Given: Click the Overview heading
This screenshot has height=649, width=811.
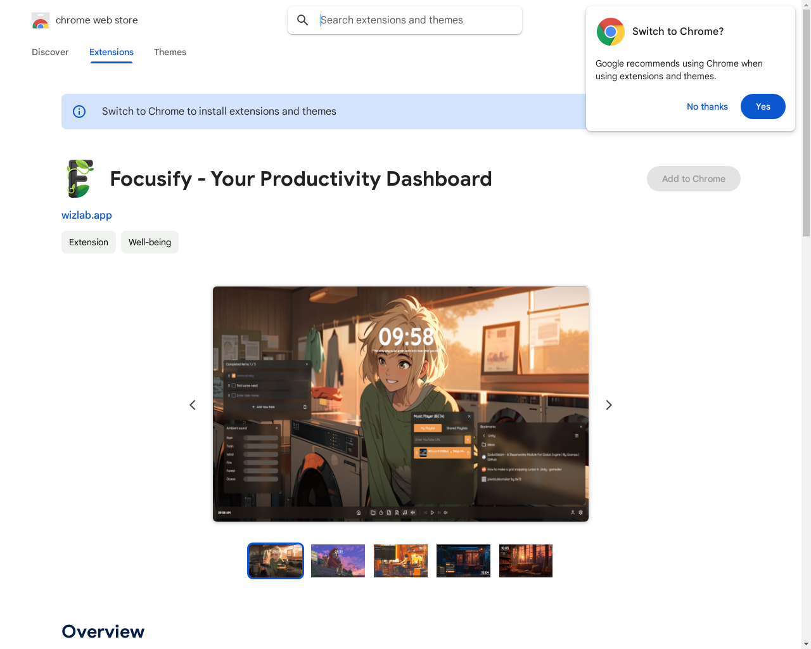Looking at the screenshot, I should coord(103,631).
